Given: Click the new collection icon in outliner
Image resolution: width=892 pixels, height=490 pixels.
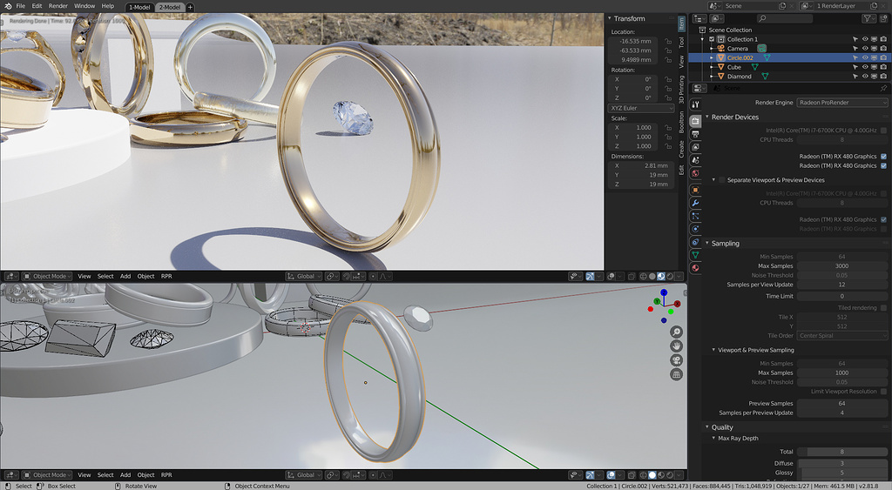Looking at the screenshot, I should coord(883,19).
